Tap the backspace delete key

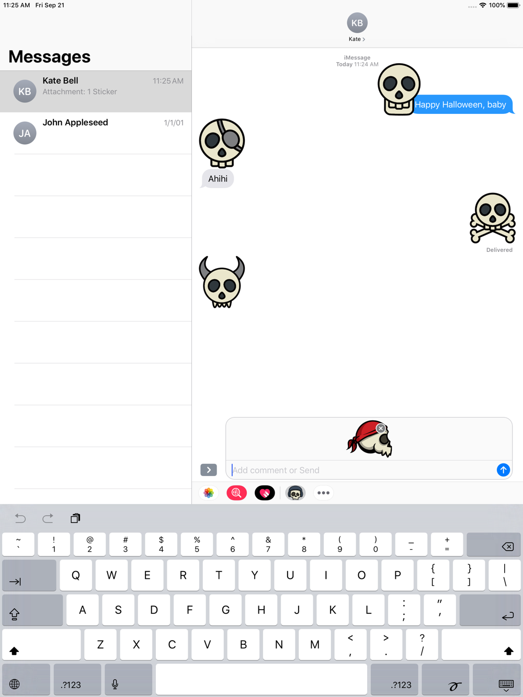point(493,545)
